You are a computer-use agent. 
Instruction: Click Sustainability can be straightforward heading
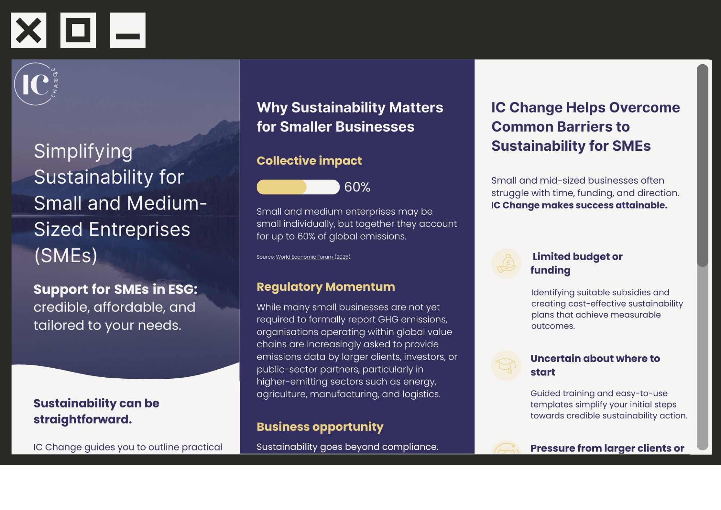(x=96, y=411)
